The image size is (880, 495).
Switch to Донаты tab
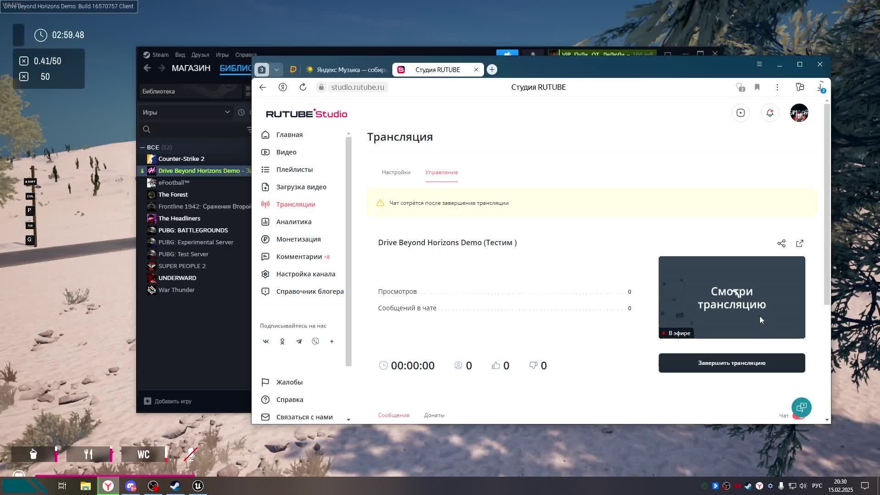pyautogui.click(x=434, y=415)
